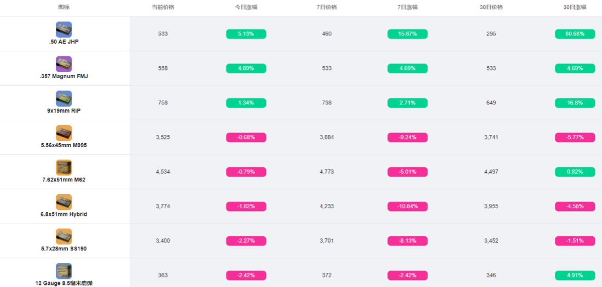Open the .357 Magnum FMJ purple icon
Screen dimensions: 602x287
[x=63, y=64]
